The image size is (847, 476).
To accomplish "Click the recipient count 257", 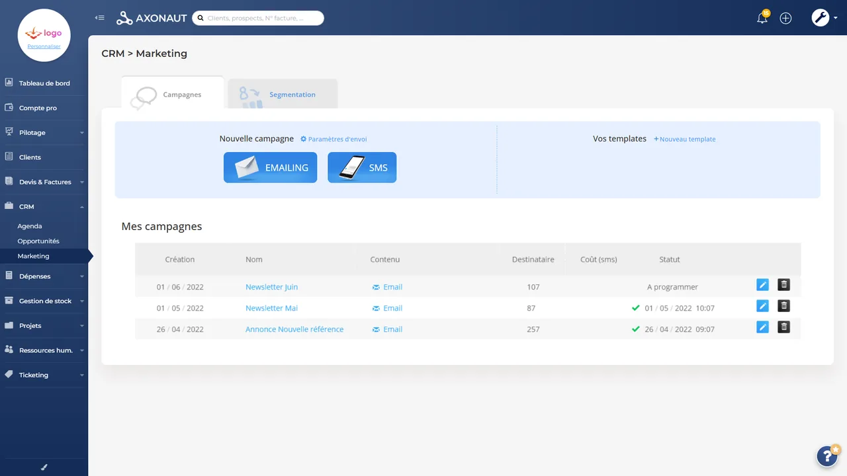I will click(533, 329).
